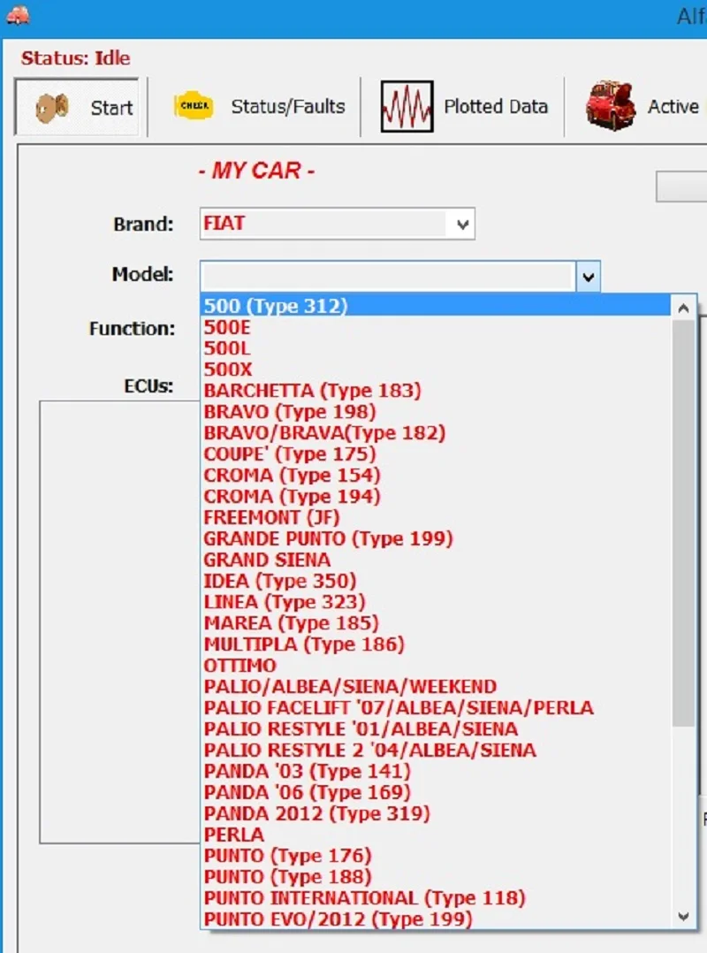This screenshot has width=707, height=953.
Task: Open the Plotted Data tab
Action: tap(465, 107)
